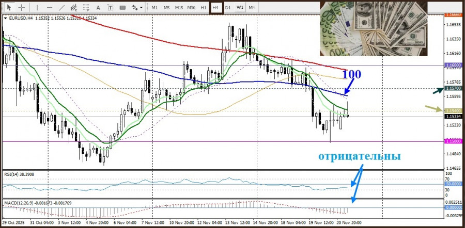Pick the vertical line drawing tool
The image size is (465, 228).
coord(37,8)
